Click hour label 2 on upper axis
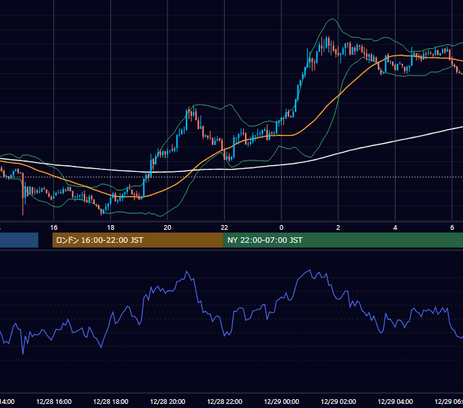Image resolution: width=463 pixels, height=408 pixels. [x=338, y=228]
